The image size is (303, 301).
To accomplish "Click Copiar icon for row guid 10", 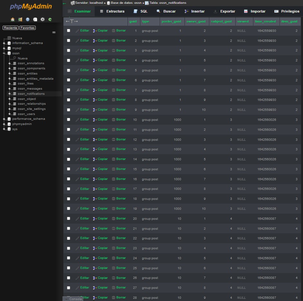I will click(95, 120).
